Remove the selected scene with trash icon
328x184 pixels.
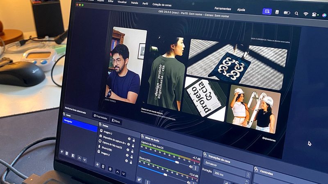coord(67,154)
